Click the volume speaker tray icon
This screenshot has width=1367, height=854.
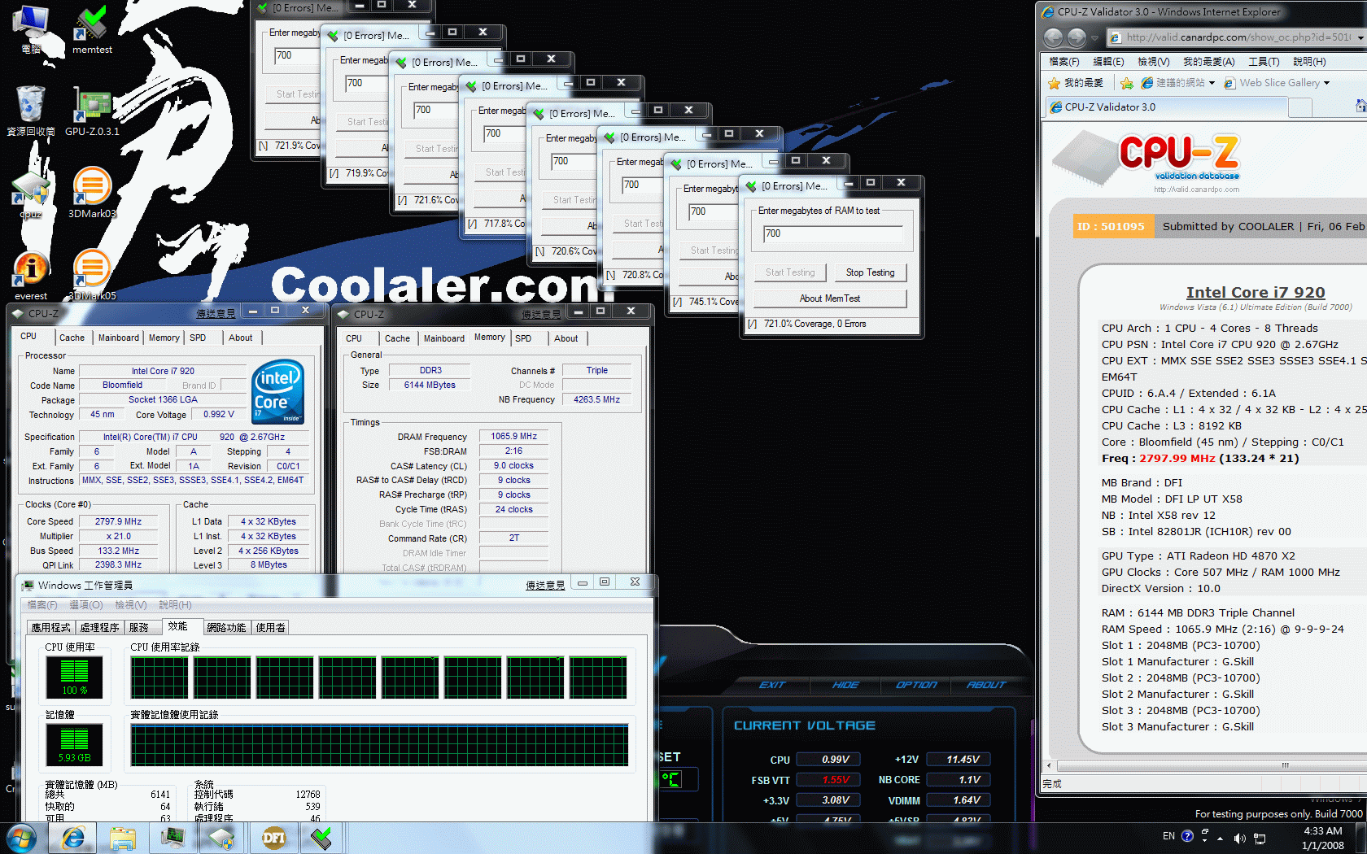1239,837
